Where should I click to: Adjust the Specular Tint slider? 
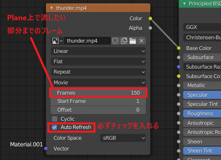[202, 104]
